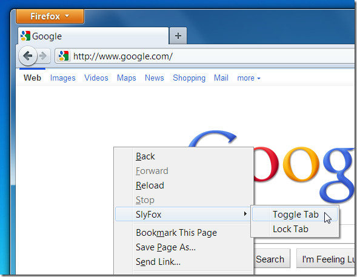This screenshot has height=277, width=357.
Task: Choose Save Page As...
Action: pyautogui.click(x=184, y=247)
